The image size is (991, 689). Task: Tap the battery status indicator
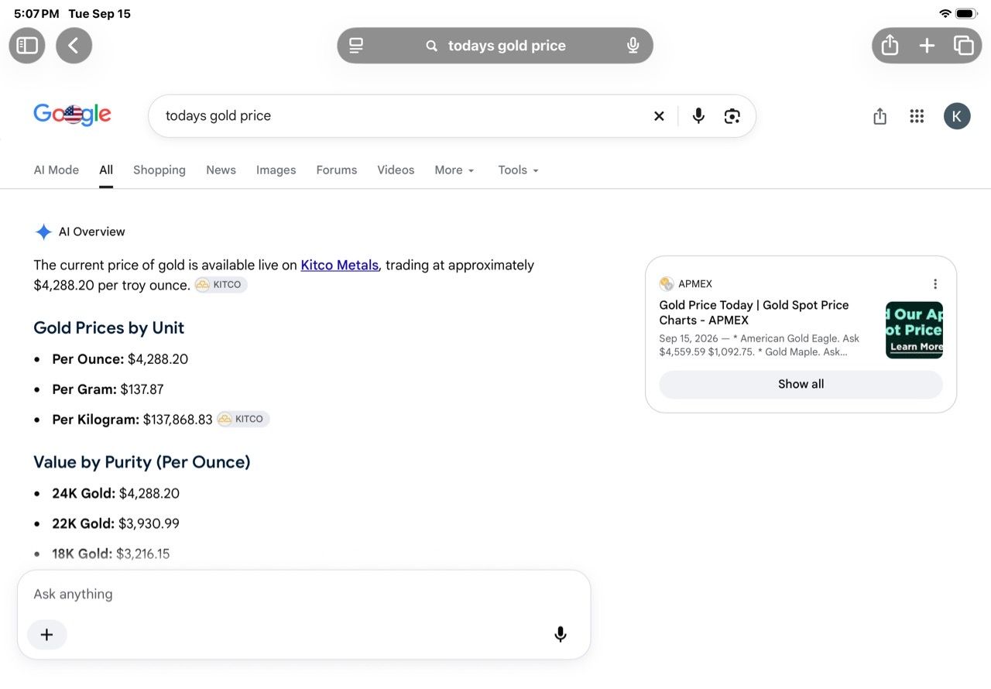click(x=966, y=14)
